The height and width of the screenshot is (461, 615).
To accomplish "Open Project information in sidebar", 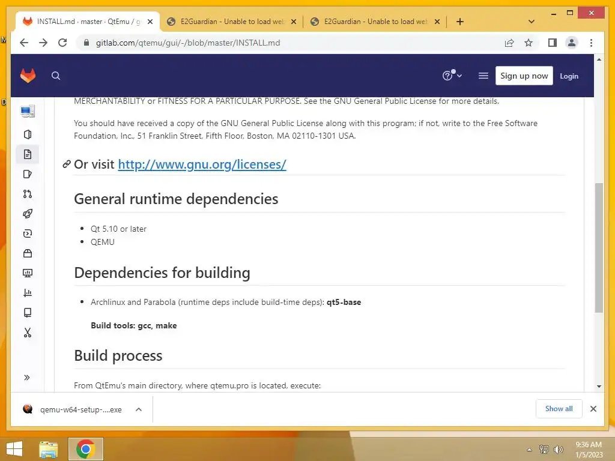I will (x=28, y=134).
